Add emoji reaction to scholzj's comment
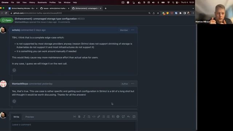 click(x=14, y=70)
